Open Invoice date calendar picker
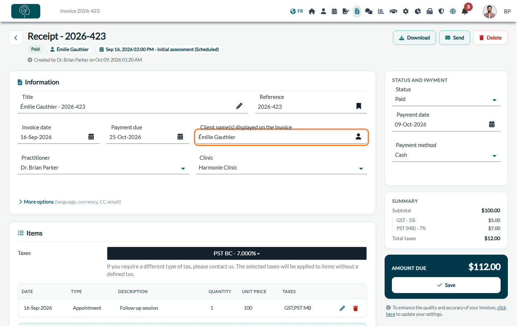The width and height of the screenshot is (522, 326). coord(91,137)
